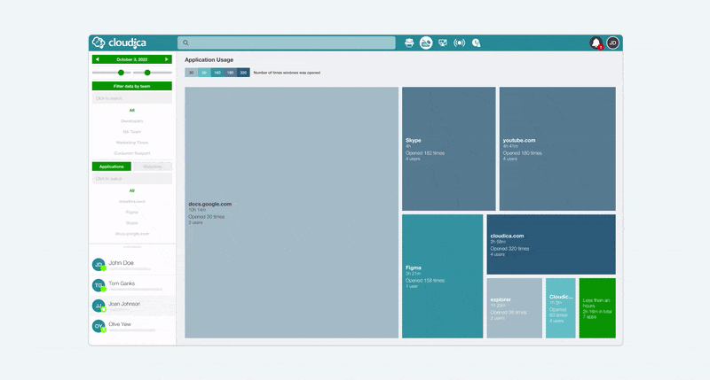Select user Joan Johnson name
Screen dimensions: 710x380
124,304
